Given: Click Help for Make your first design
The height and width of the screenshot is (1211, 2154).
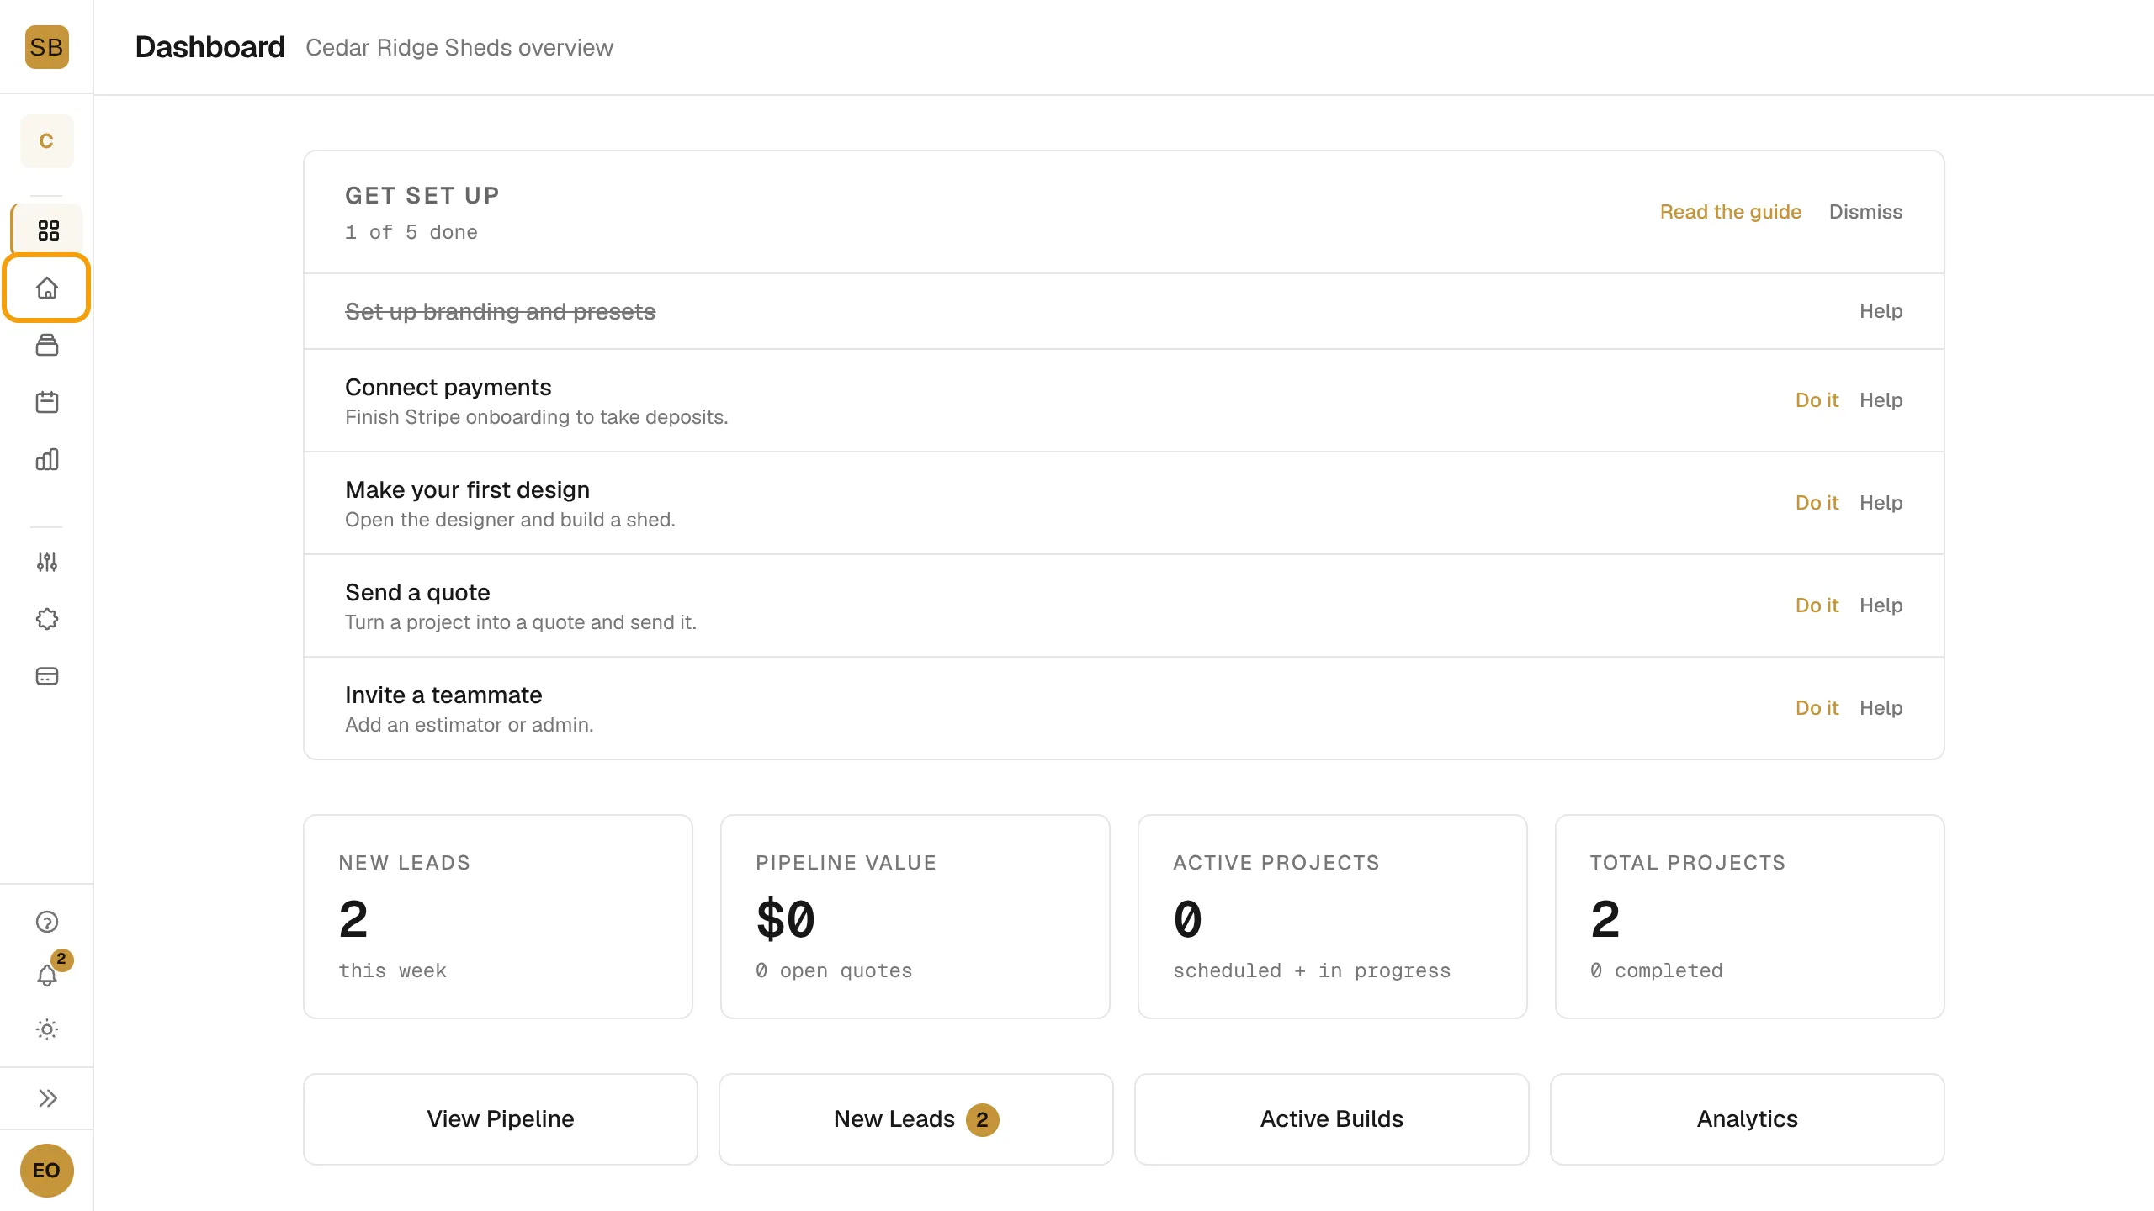Looking at the screenshot, I should [1881, 503].
